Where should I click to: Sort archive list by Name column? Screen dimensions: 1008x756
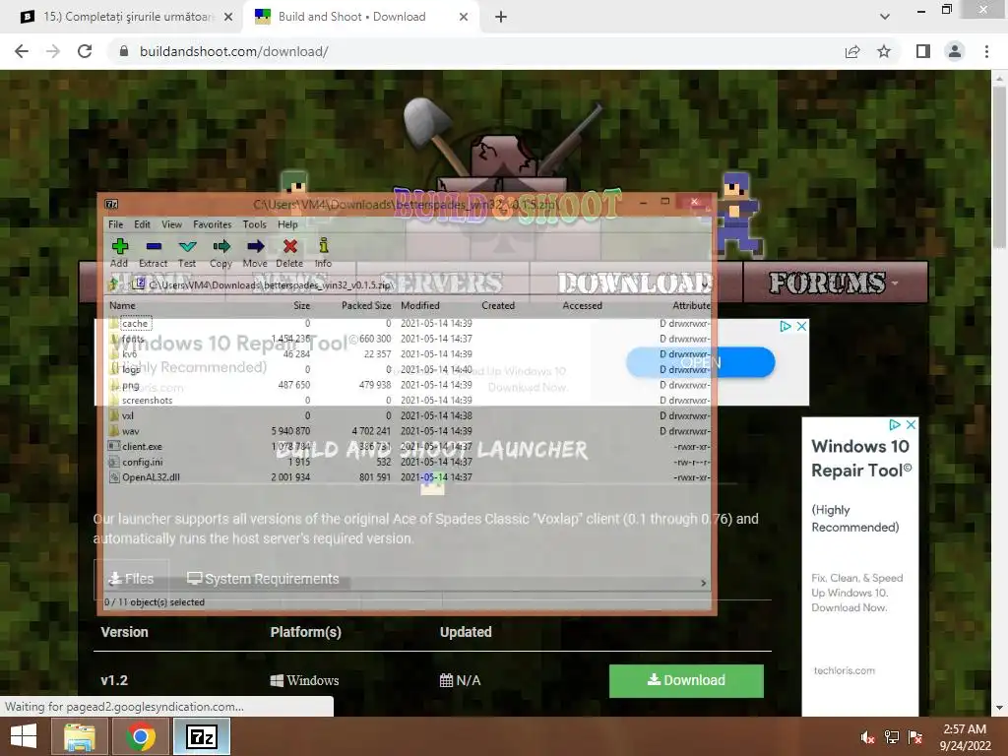click(122, 305)
